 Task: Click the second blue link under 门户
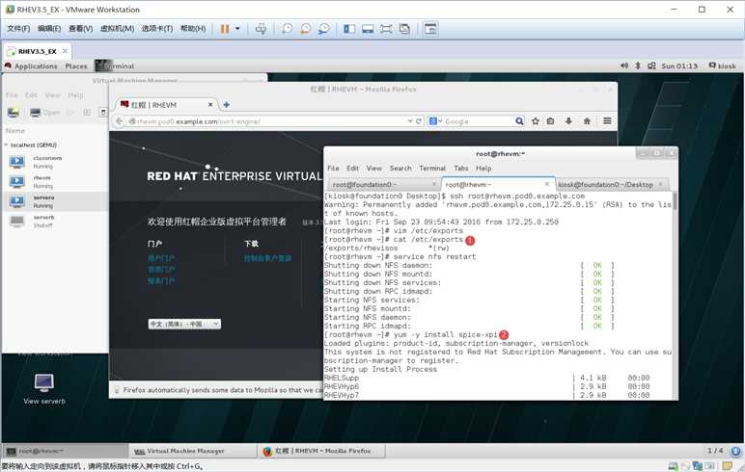161,270
